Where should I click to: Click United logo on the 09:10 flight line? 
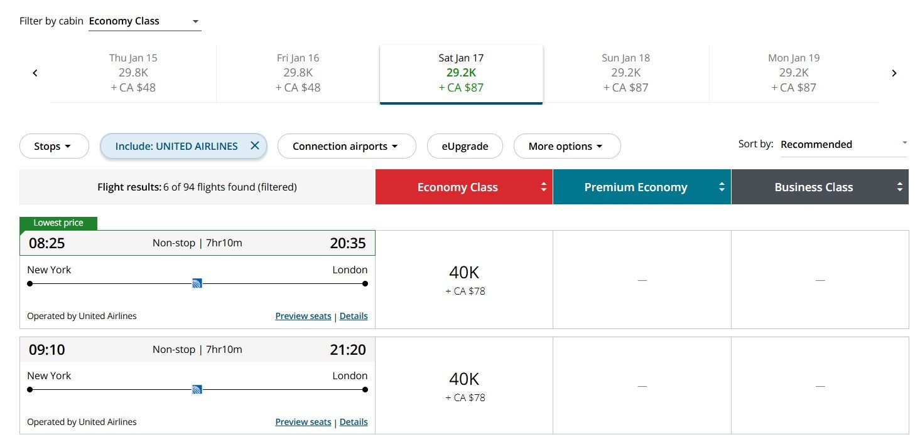pyautogui.click(x=197, y=389)
